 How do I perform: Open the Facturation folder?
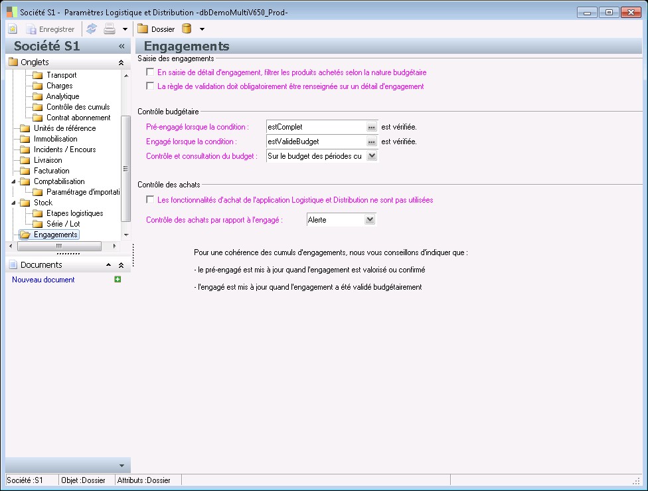point(51,171)
